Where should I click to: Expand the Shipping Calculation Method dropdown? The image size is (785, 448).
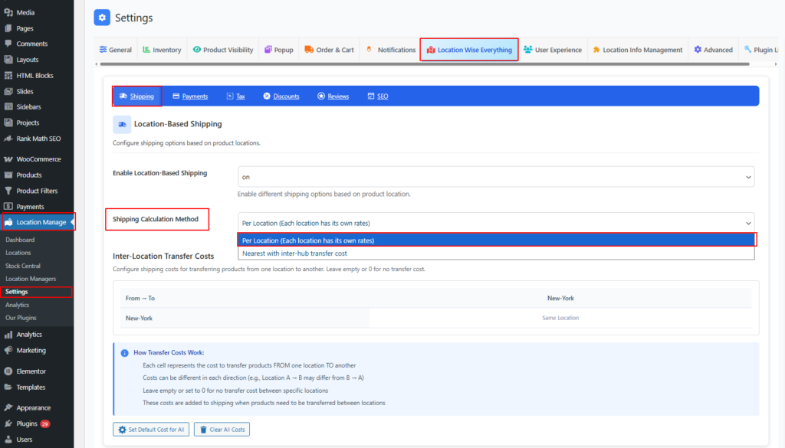click(495, 223)
